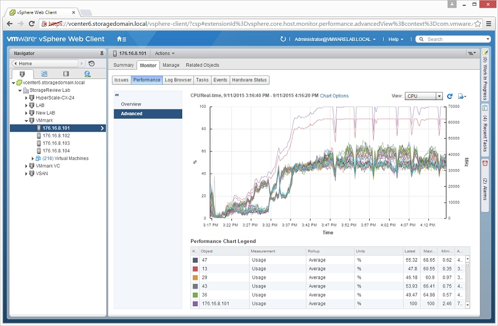Expand HyperScale-CX-24 cluster

26,98
